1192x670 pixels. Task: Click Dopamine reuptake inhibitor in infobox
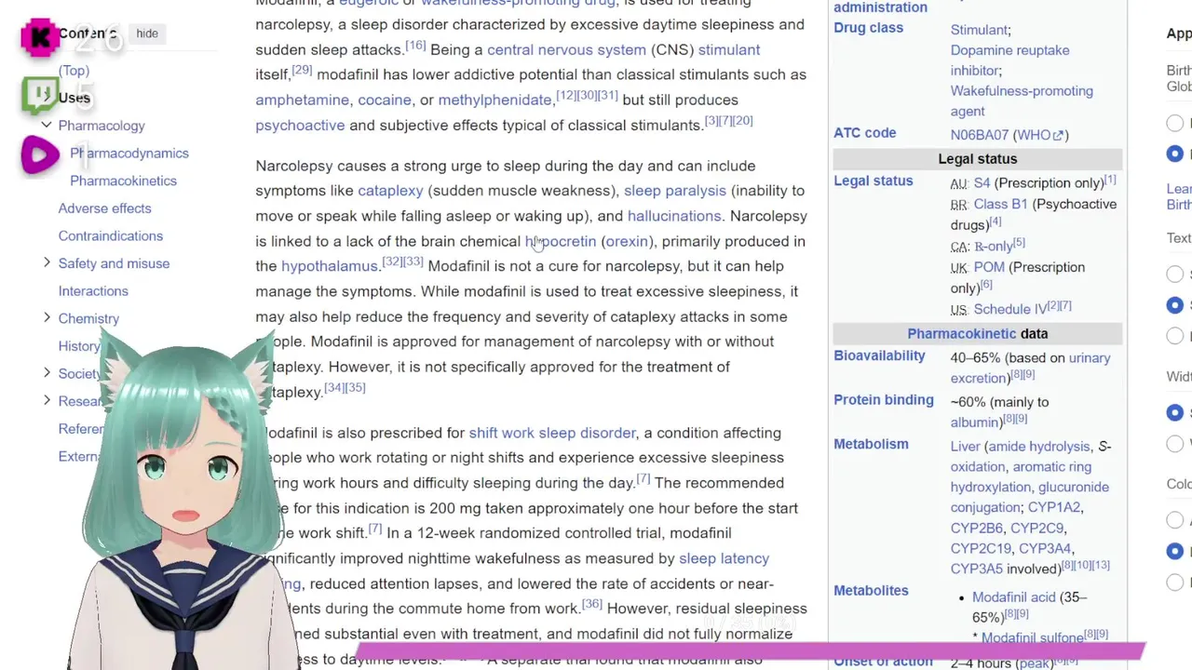point(1009,60)
